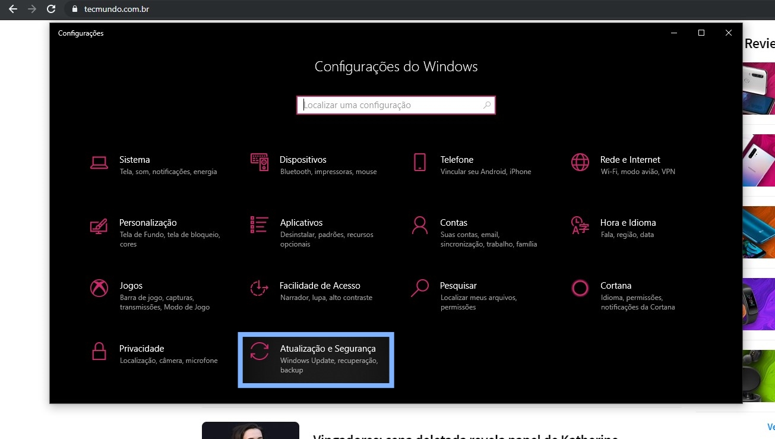Click the Contas category title
775x439 pixels.
[x=454, y=223]
